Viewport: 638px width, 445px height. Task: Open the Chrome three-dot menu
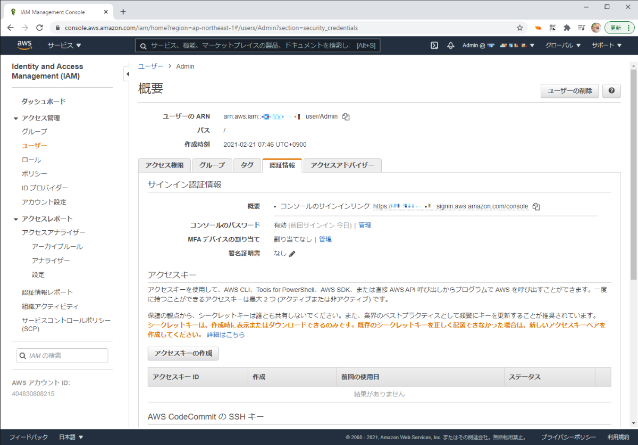[629, 28]
